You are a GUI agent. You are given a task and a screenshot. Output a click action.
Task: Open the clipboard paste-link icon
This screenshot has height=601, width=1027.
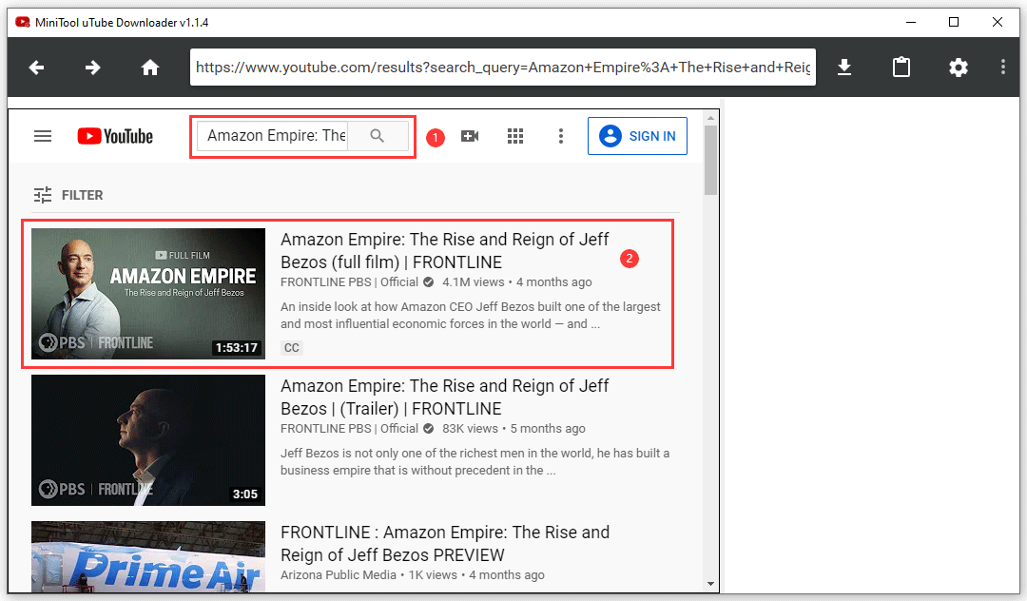[901, 67]
